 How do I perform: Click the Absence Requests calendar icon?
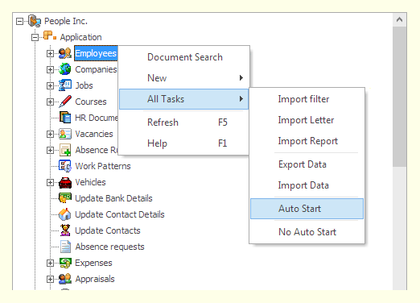point(65,150)
